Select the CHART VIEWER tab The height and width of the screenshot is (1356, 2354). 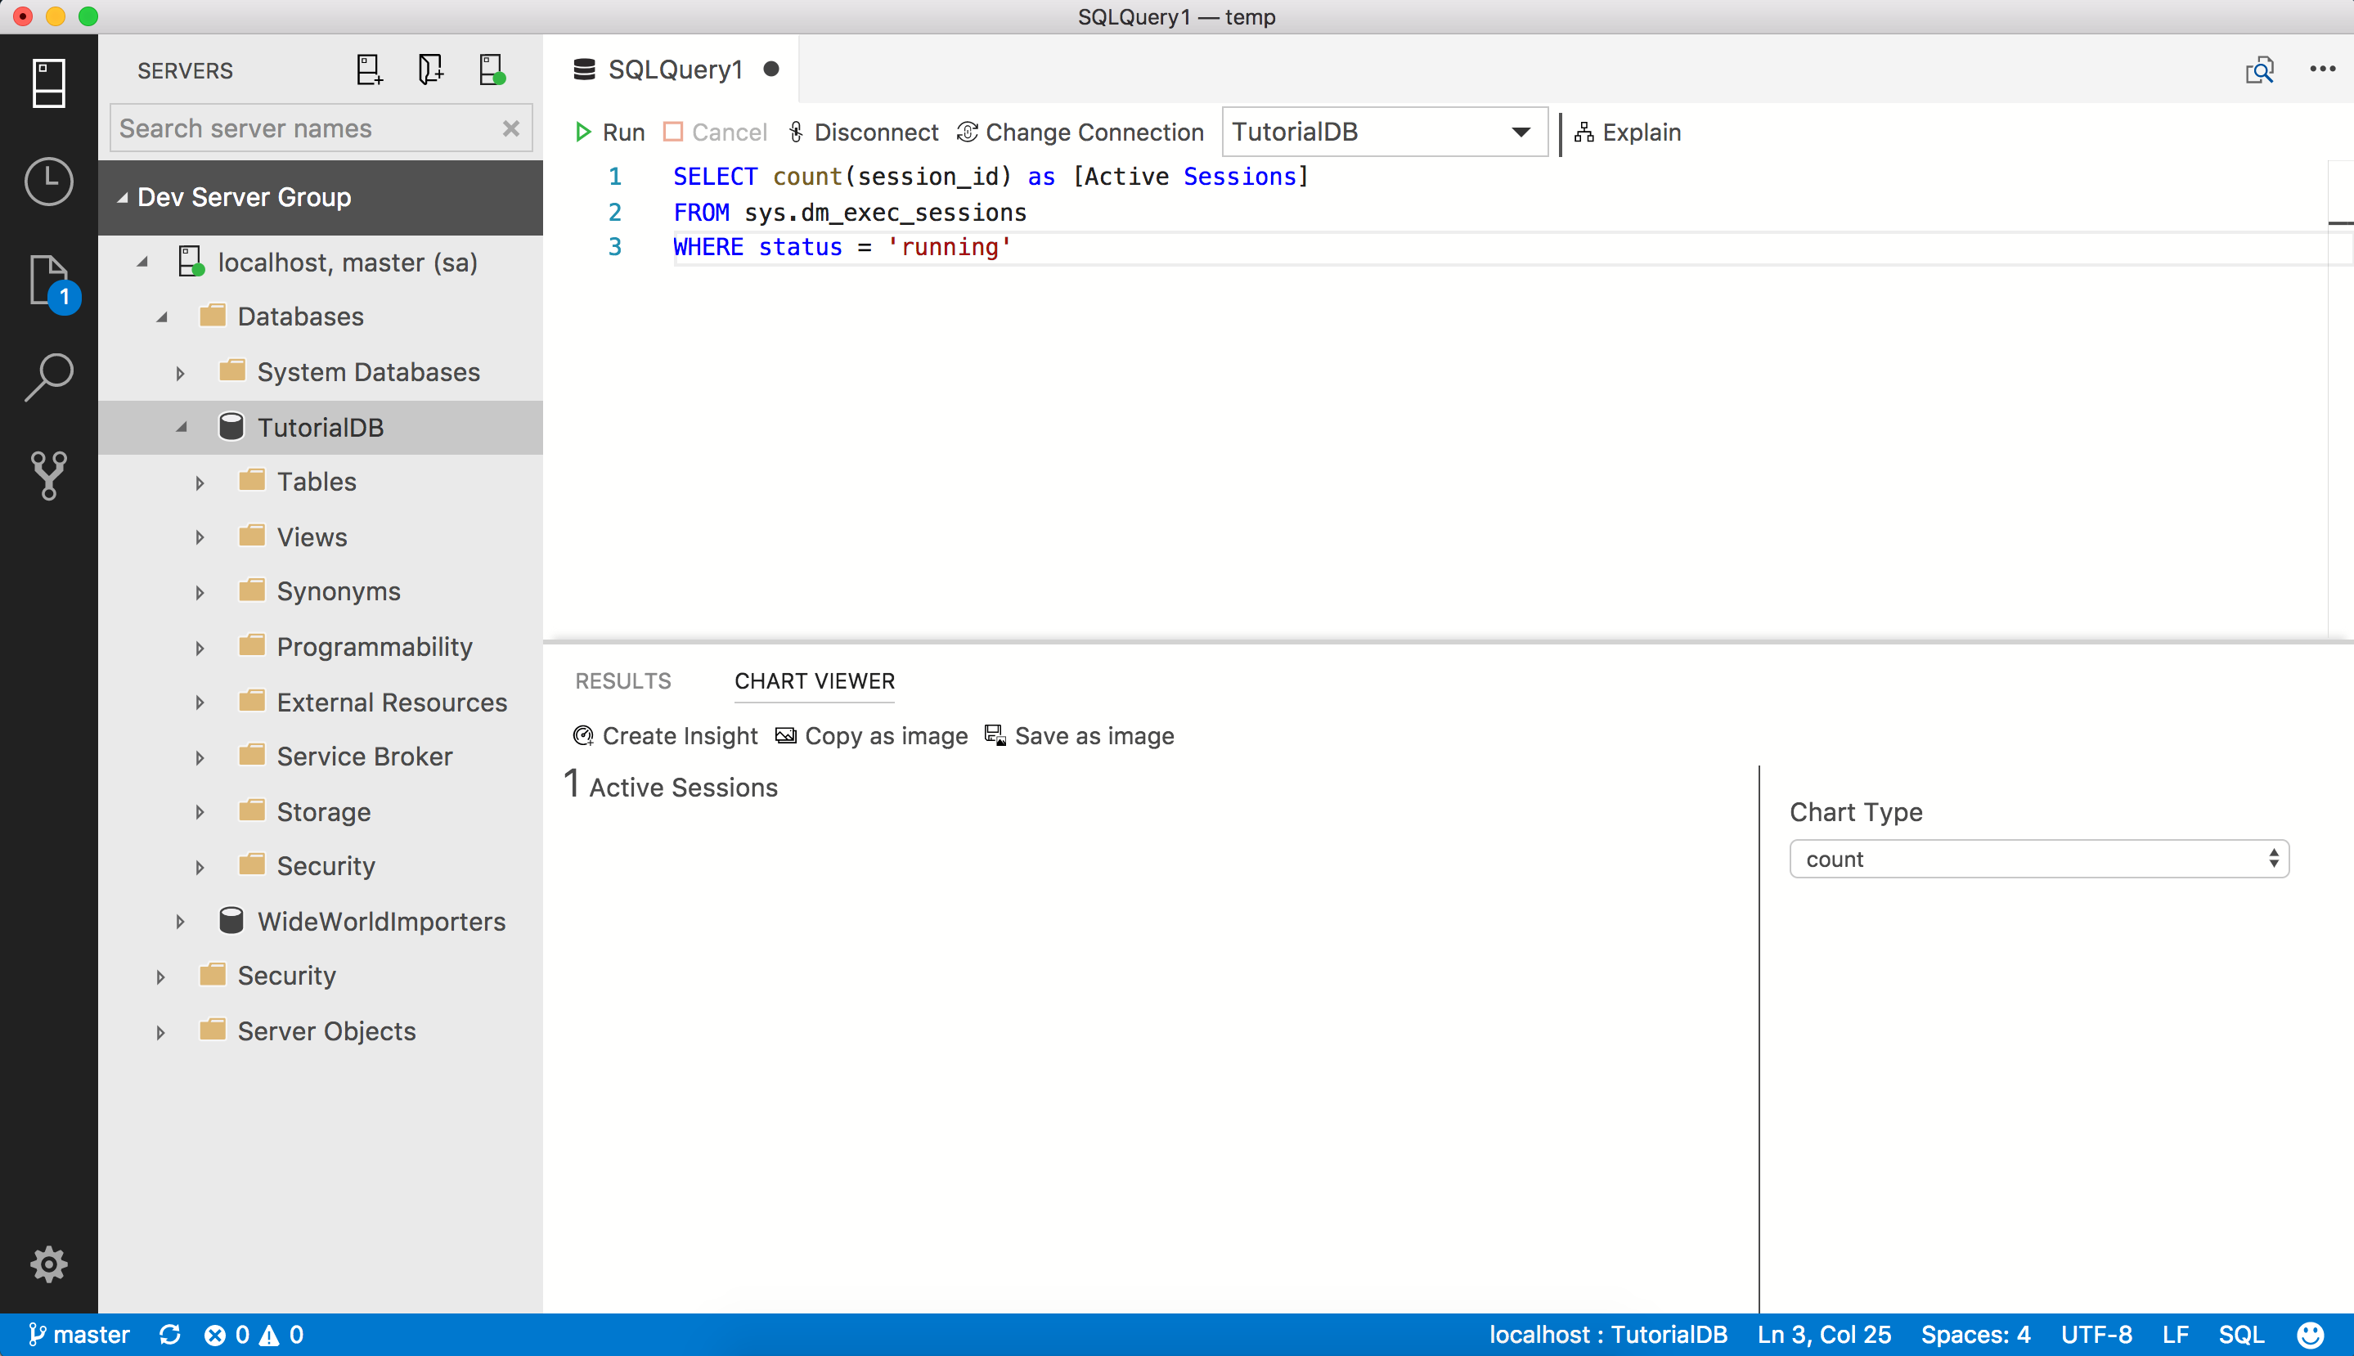click(x=815, y=680)
